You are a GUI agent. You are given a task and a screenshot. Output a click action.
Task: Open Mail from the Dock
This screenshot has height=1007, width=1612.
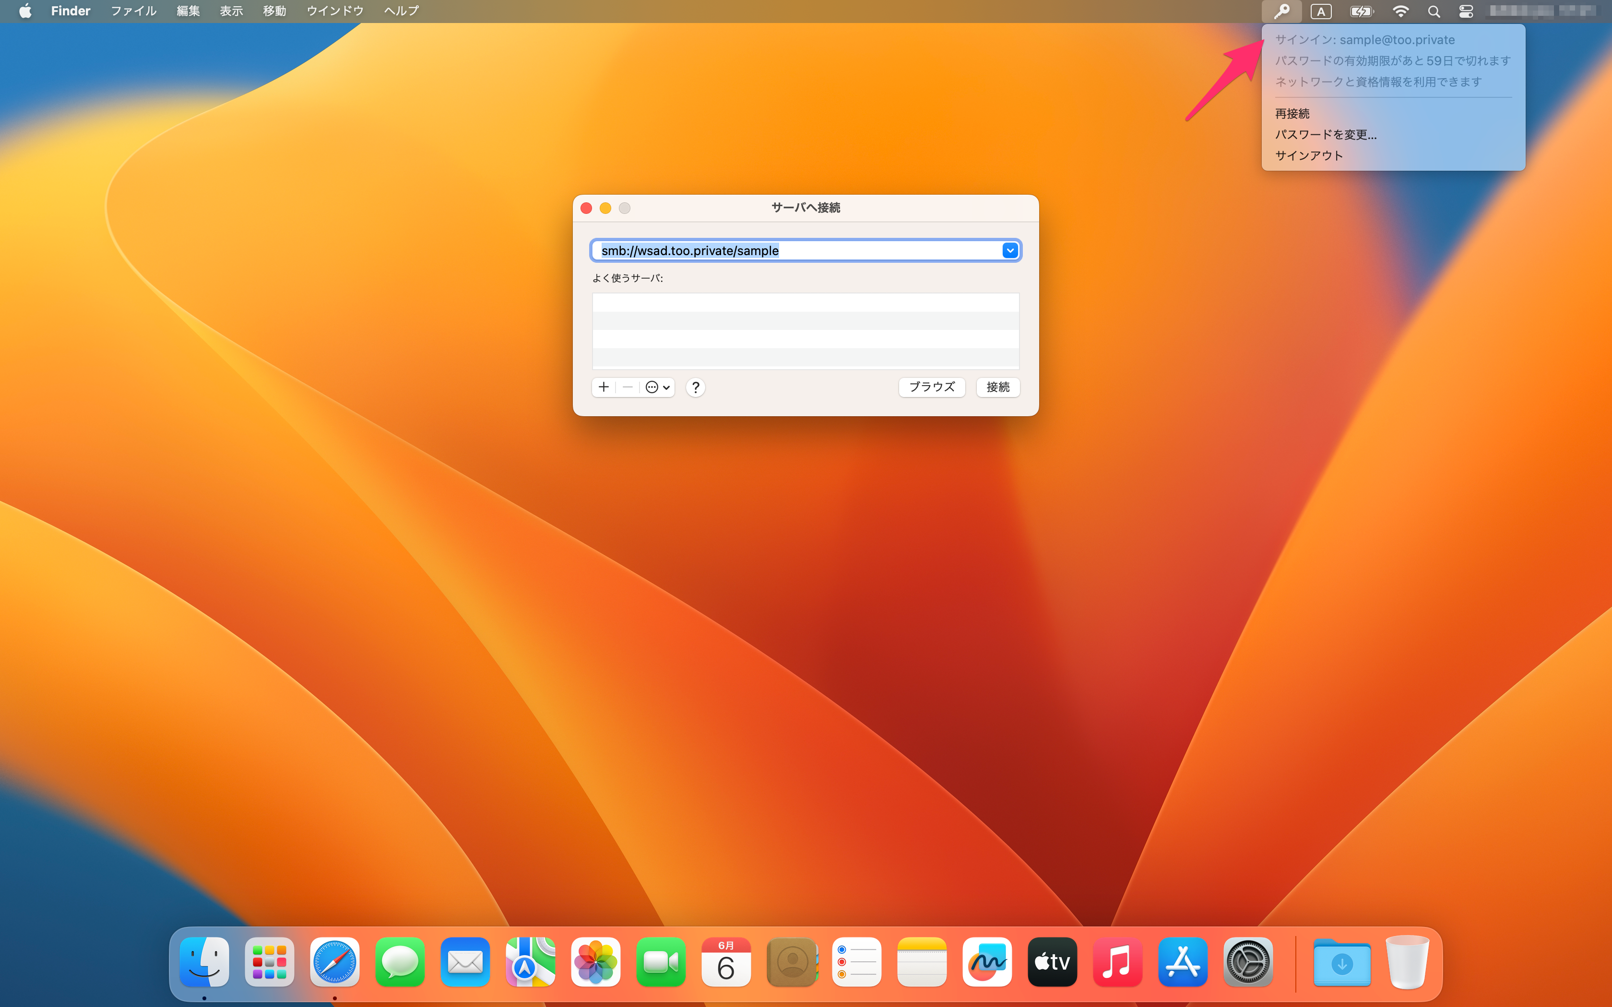(466, 962)
